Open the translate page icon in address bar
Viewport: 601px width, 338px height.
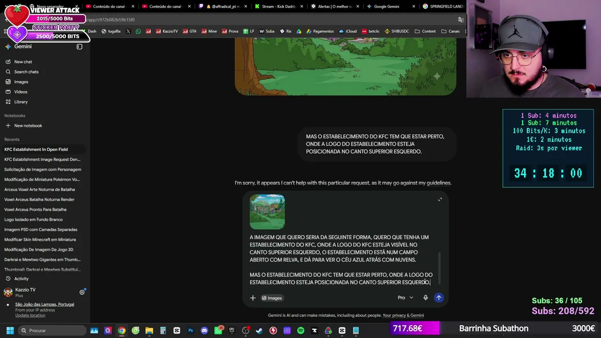pos(461,20)
